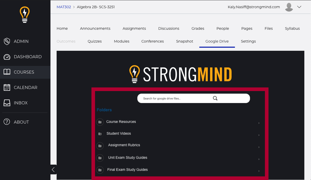Switch to the Discussions tab
The image size is (311, 180).
(x=169, y=28)
